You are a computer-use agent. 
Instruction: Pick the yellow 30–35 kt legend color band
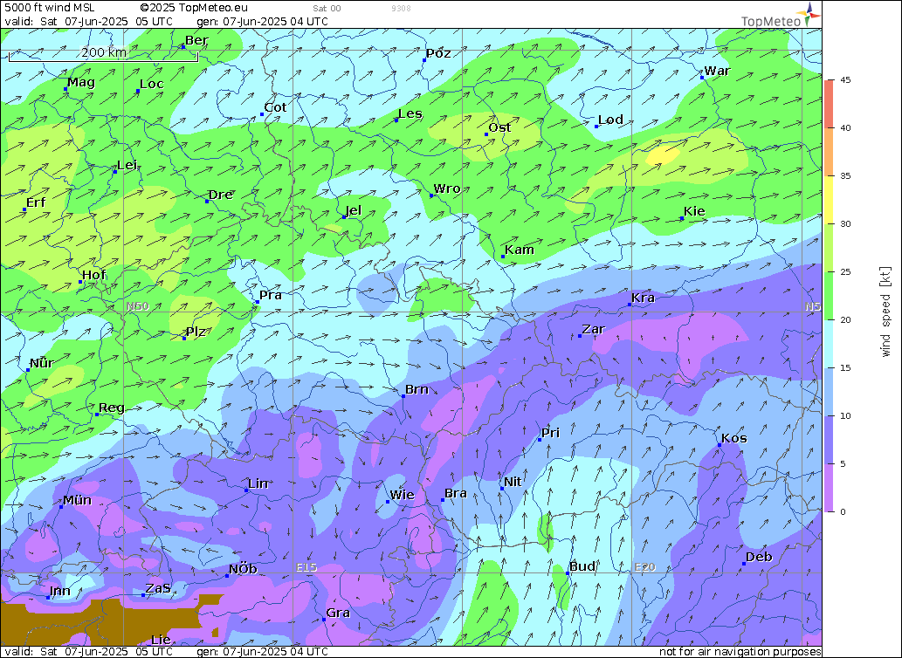[x=829, y=200]
